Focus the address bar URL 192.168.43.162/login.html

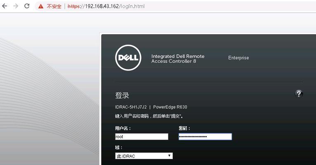click(106, 6)
